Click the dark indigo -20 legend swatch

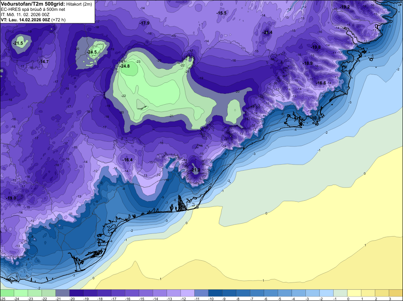point(76,293)
